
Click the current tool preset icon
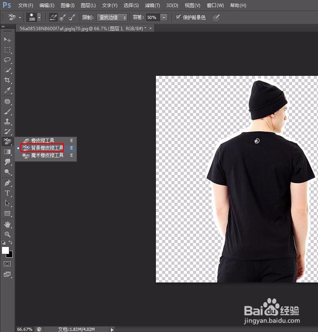coord(12,17)
